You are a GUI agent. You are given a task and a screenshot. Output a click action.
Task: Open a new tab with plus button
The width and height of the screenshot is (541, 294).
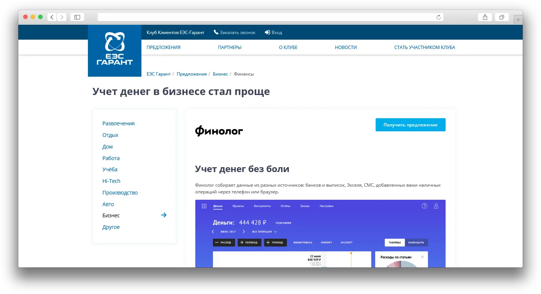[518, 19]
